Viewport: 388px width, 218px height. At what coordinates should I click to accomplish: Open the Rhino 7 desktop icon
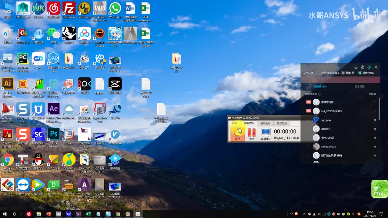coord(69,36)
